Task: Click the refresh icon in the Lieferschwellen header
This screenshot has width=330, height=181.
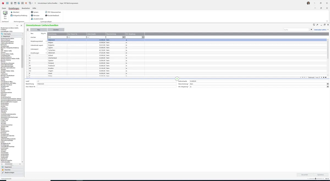Action: coord(314,25)
